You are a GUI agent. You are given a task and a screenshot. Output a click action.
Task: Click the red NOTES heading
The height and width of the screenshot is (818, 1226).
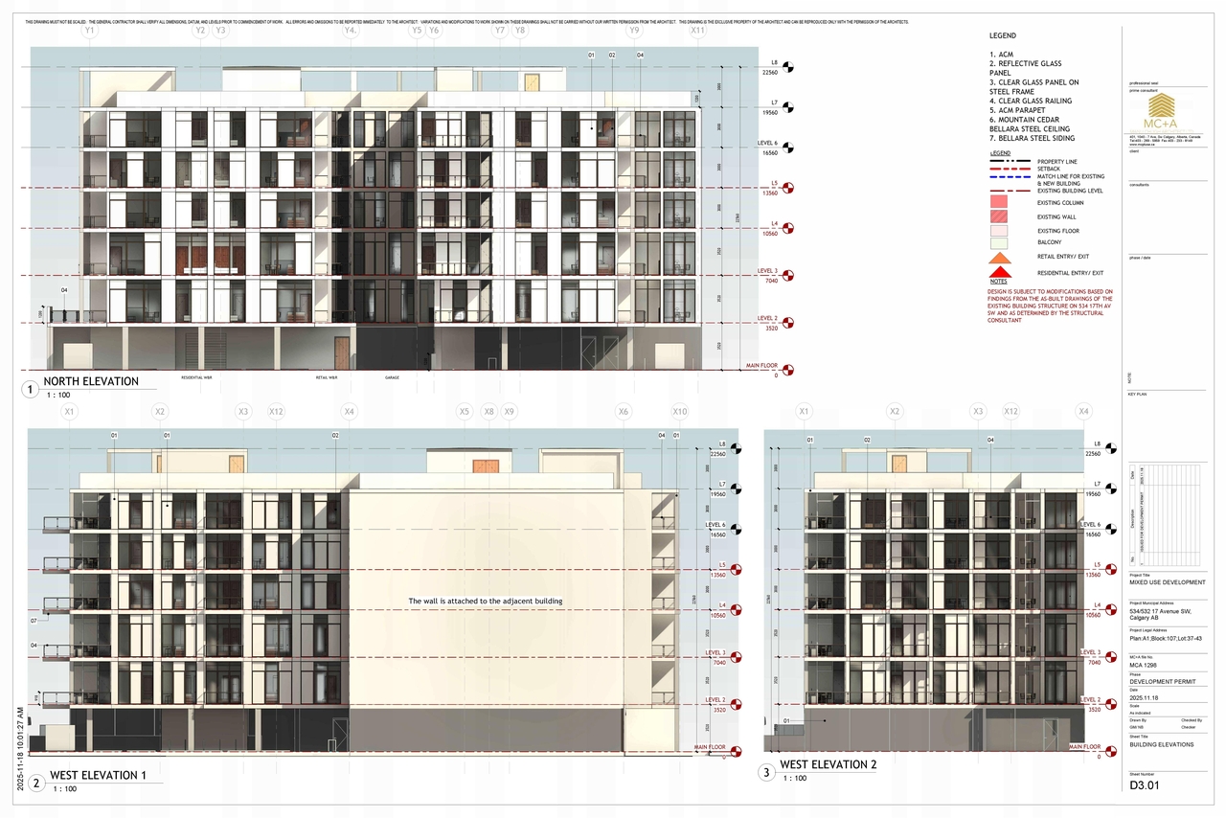tap(998, 282)
